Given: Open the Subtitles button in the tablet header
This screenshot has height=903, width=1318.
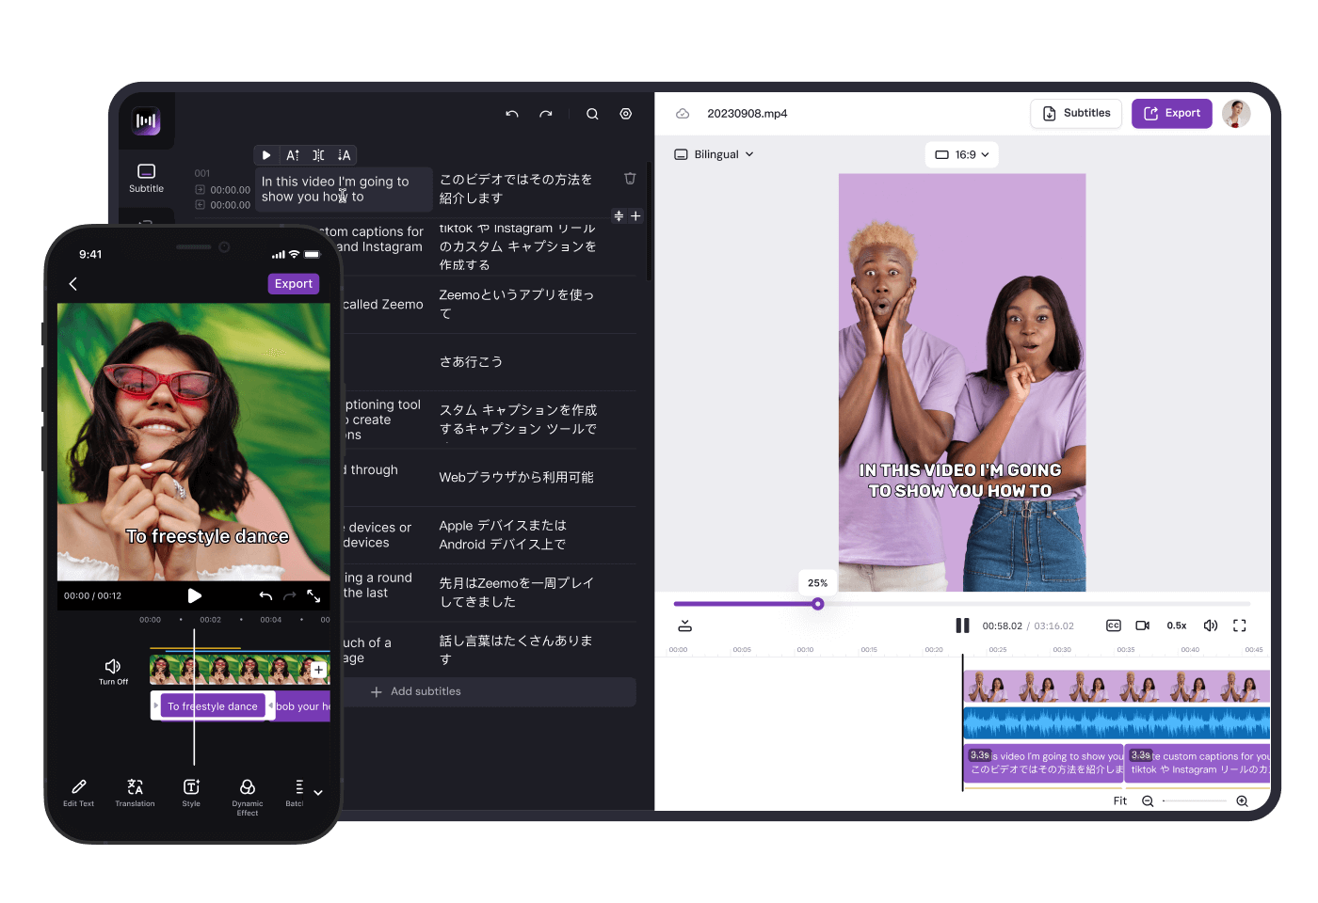Looking at the screenshot, I should (1077, 113).
